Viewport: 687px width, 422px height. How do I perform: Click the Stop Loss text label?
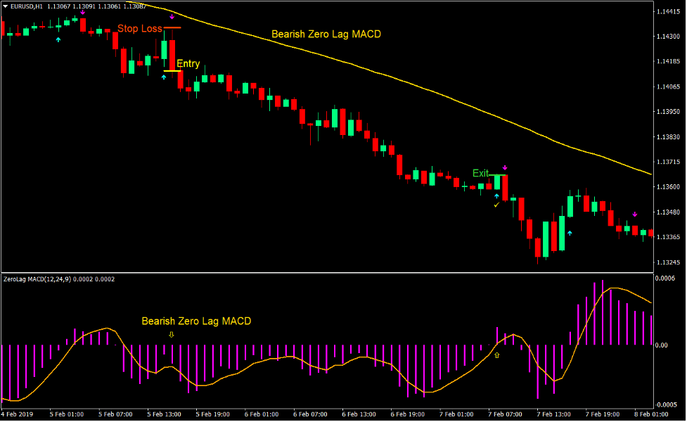pos(139,29)
